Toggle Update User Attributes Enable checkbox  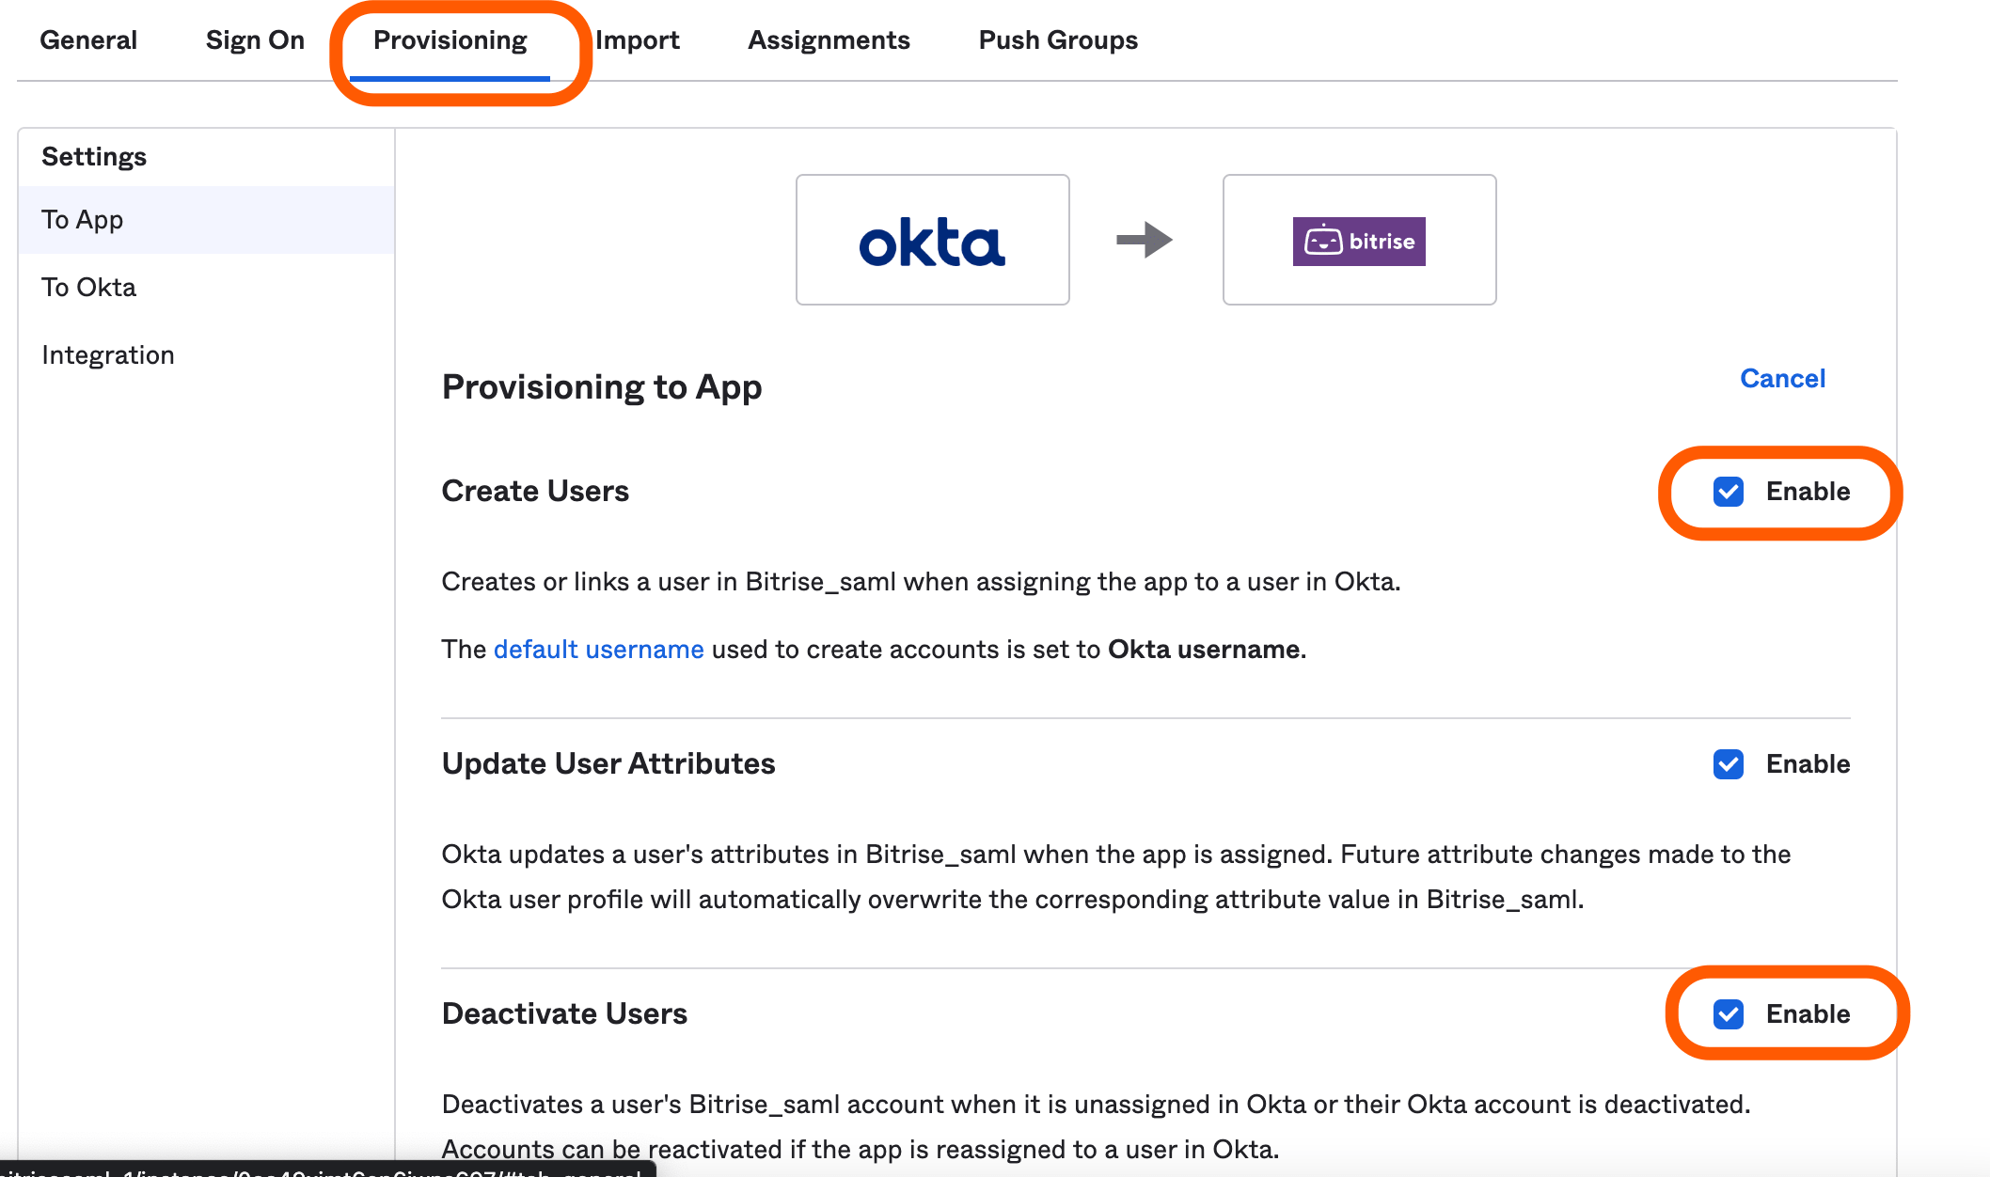point(1729,764)
